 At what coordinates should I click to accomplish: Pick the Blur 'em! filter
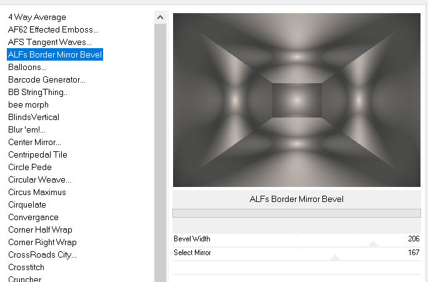[27, 129]
